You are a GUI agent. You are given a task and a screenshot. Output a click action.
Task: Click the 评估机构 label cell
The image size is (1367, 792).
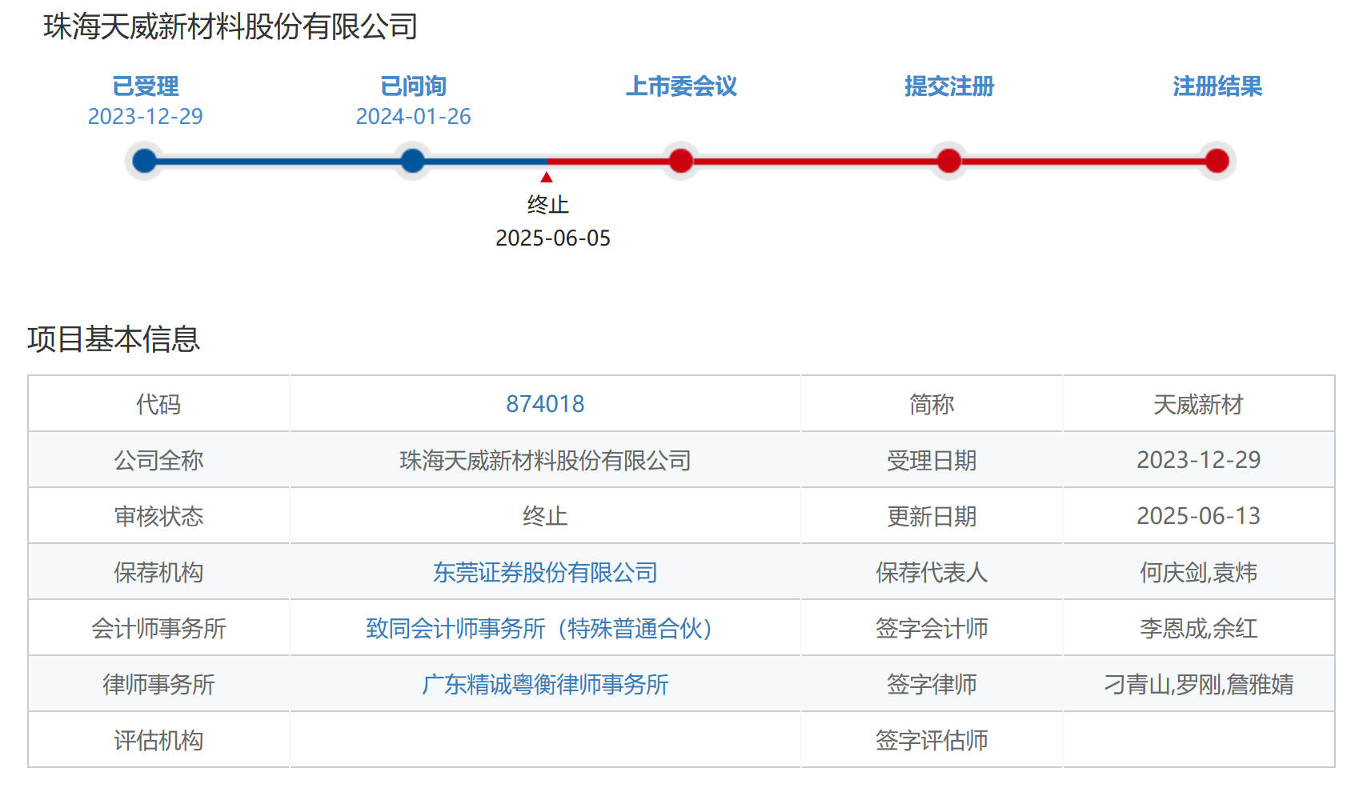(158, 740)
